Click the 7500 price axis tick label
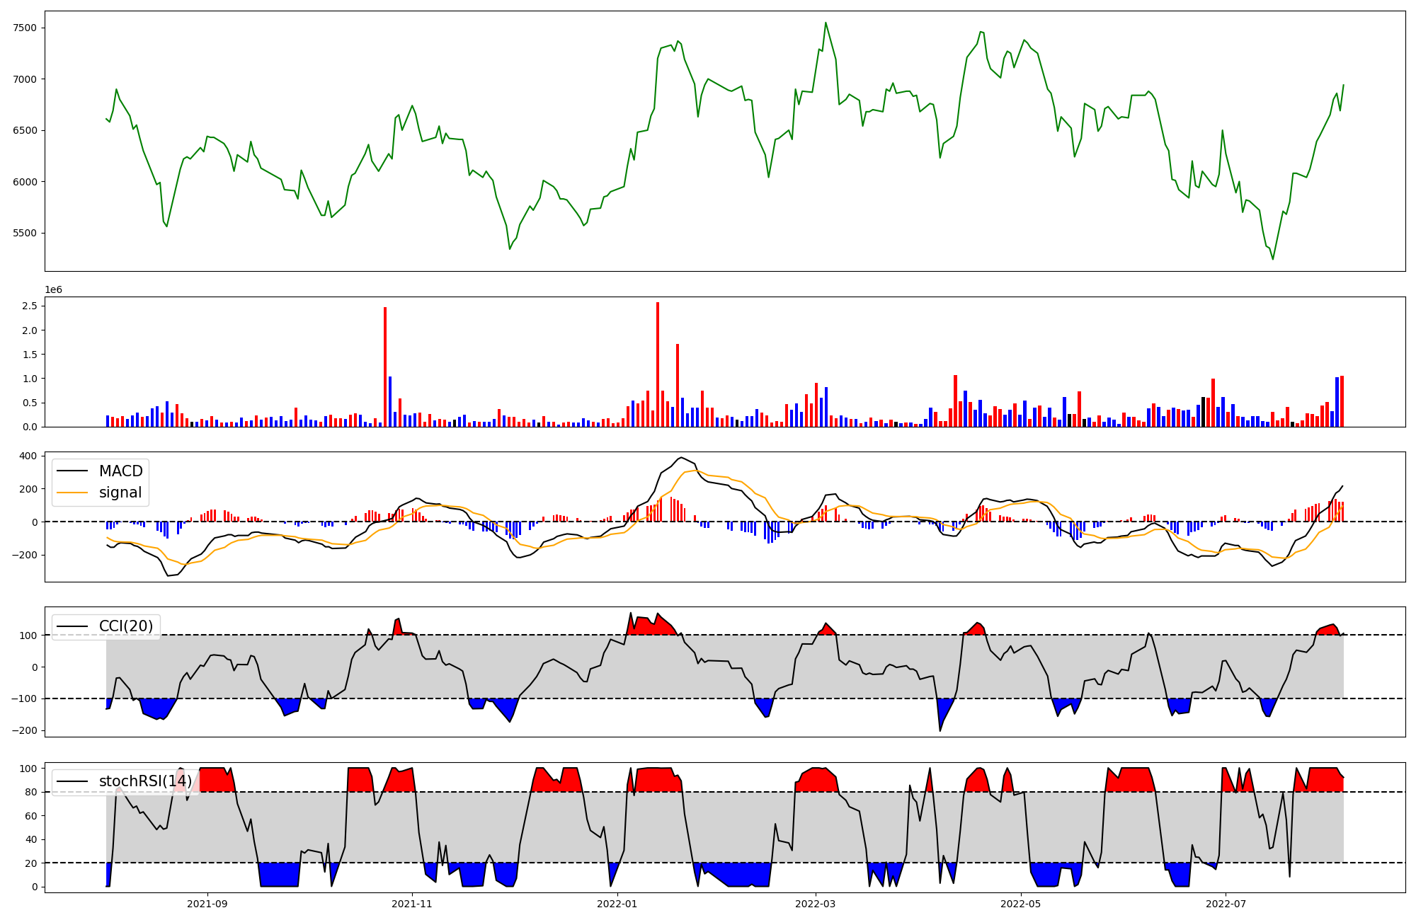1416x920 pixels. point(25,28)
